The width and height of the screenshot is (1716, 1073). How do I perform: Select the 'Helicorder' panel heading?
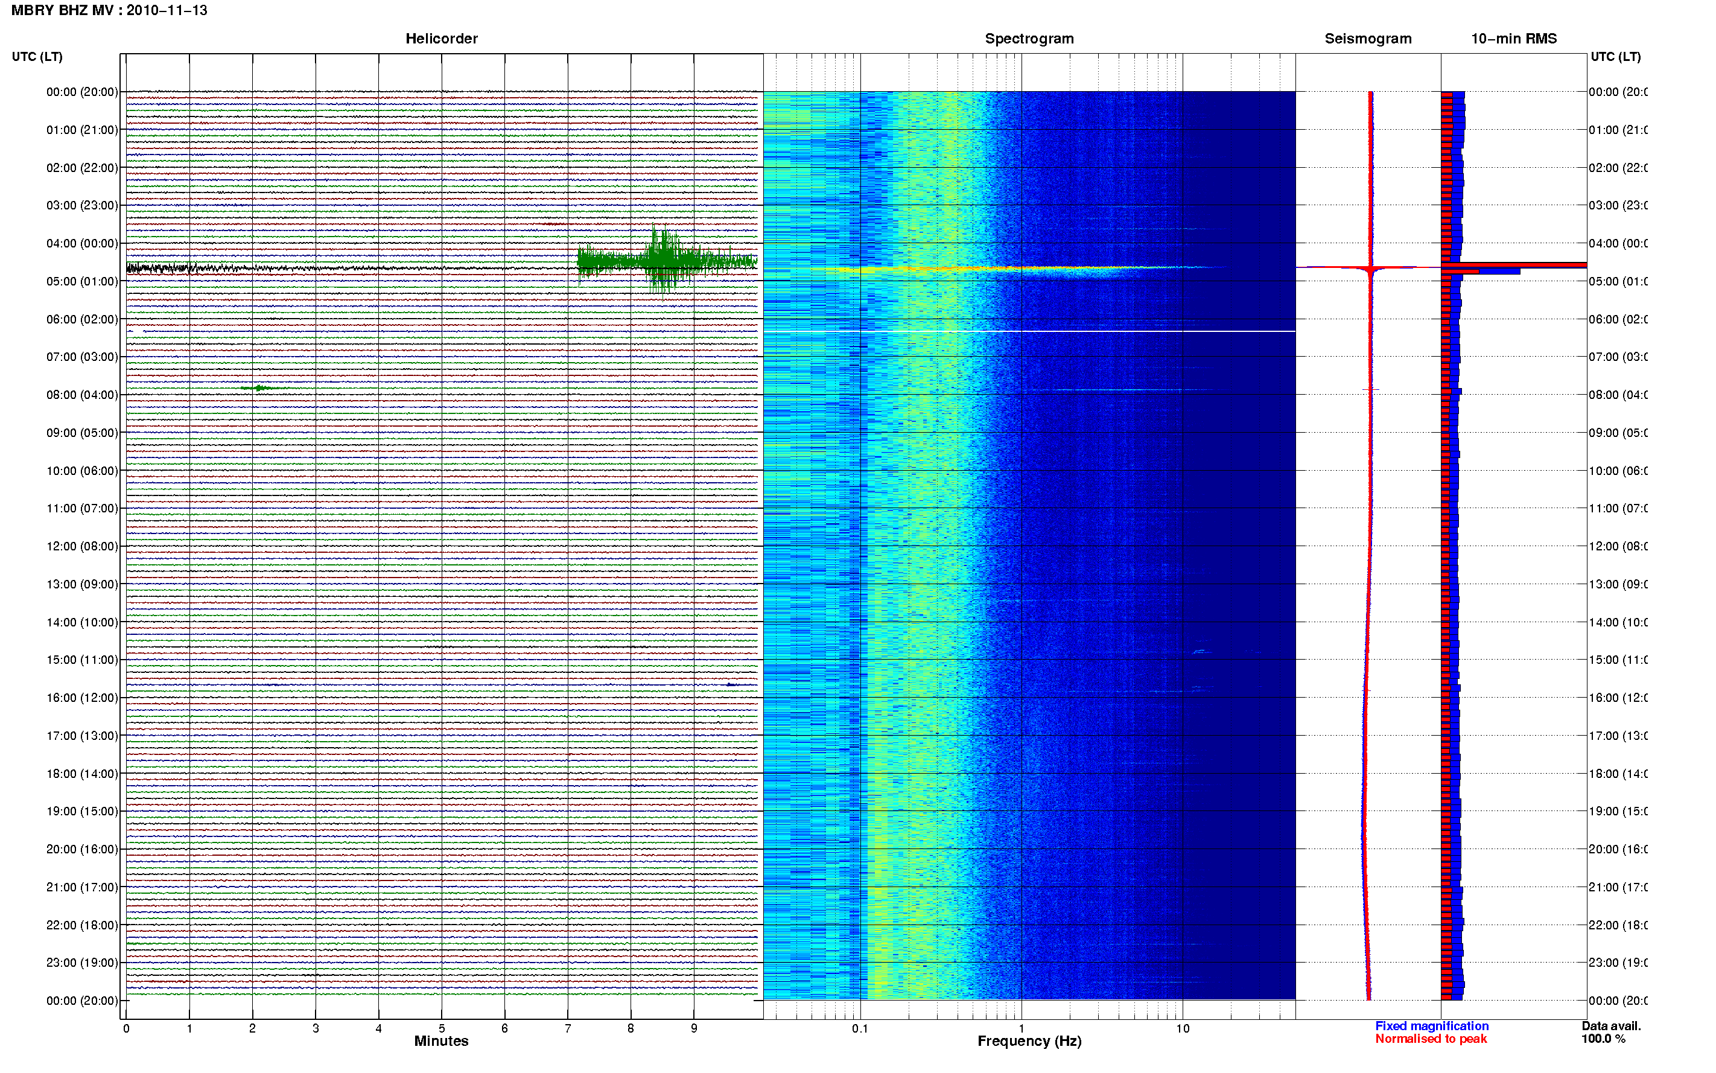(441, 39)
